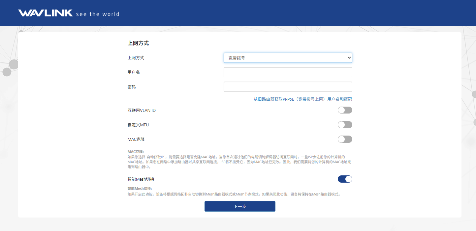Click the 智能Mesh切换 label beside the toggle
The image size is (476, 231).
pyautogui.click(x=141, y=179)
